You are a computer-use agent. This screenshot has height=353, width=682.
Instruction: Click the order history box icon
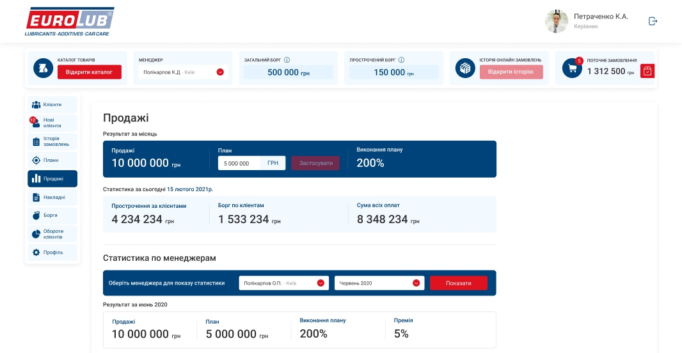(x=465, y=68)
